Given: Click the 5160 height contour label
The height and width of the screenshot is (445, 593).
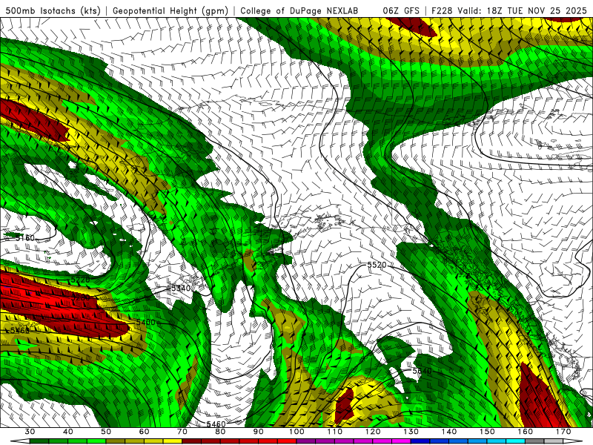Looking at the screenshot, I should click(x=25, y=238).
